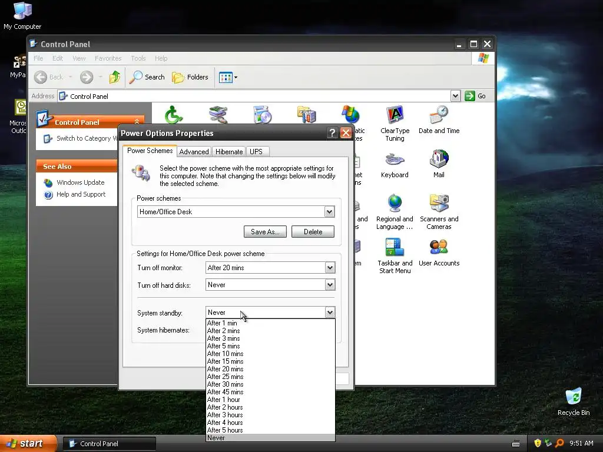Open the Administrative Tools icon
Screen dimensions: 603x452
click(306, 115)
